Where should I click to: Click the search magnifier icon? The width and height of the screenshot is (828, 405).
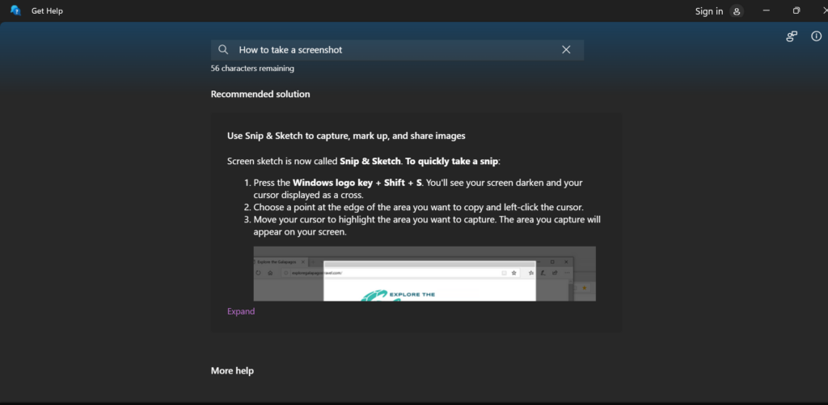tap(223, 49)
